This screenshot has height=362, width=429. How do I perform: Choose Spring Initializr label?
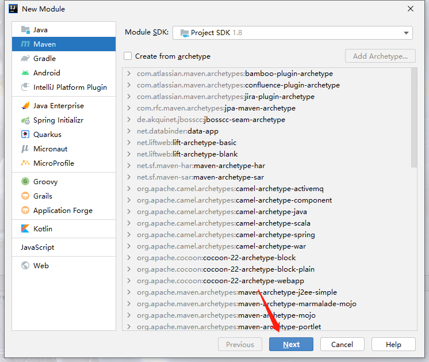click(x=58, y=120)
